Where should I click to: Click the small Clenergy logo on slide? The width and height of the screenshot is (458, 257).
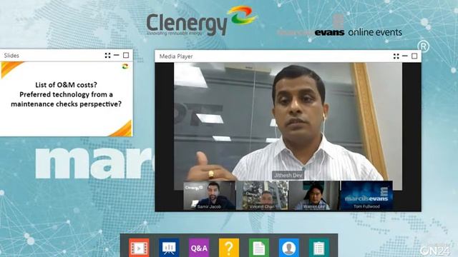[125, 66]
